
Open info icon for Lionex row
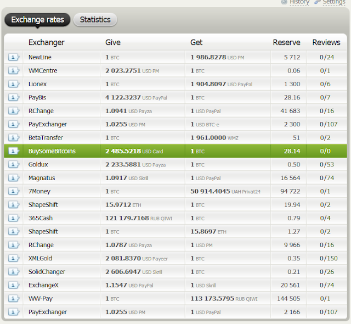14,84
